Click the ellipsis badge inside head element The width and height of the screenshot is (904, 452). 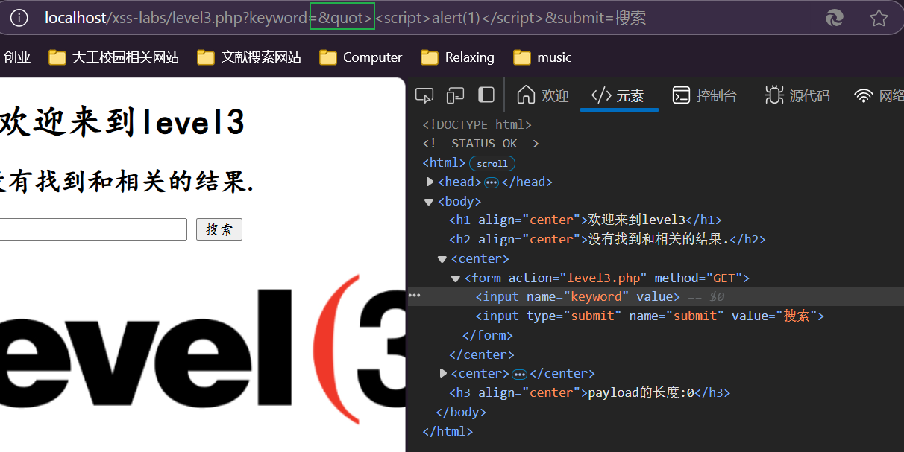(492, 182)
